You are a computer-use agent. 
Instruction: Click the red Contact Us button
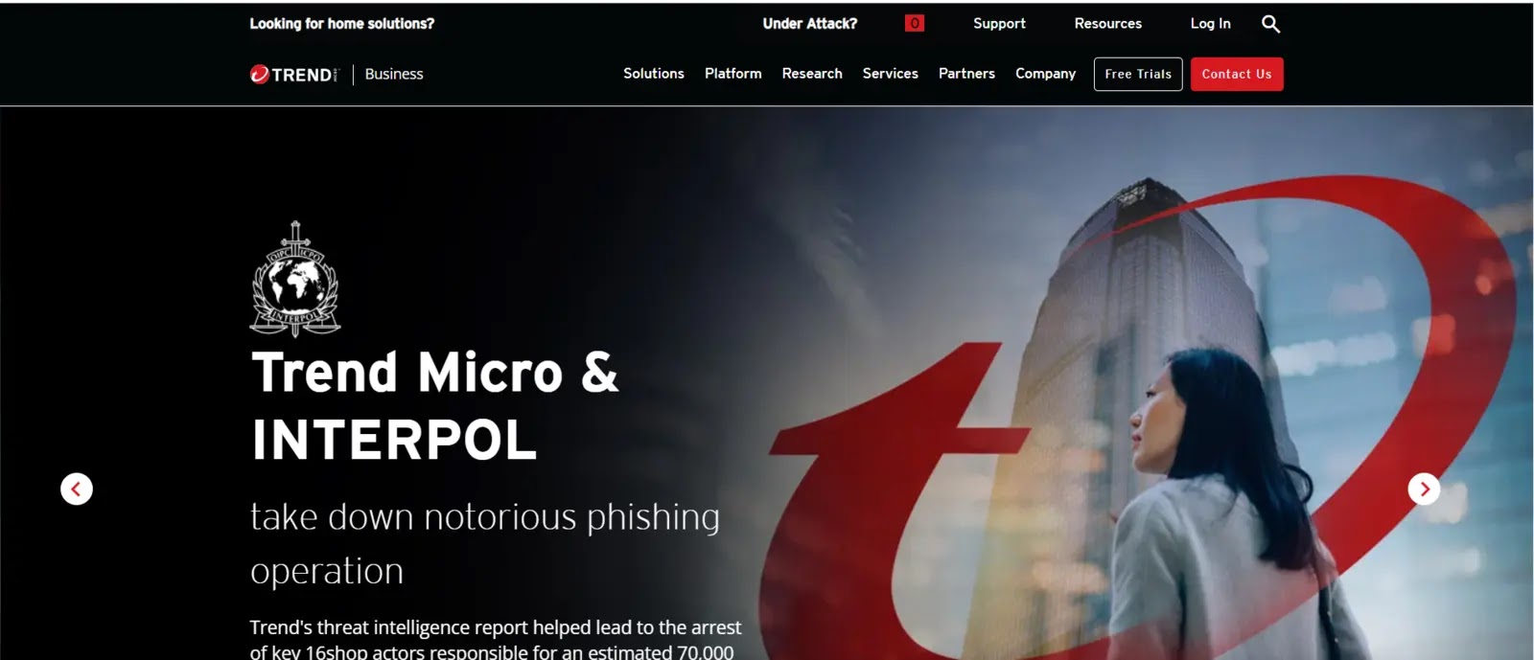coord(1237,74)
